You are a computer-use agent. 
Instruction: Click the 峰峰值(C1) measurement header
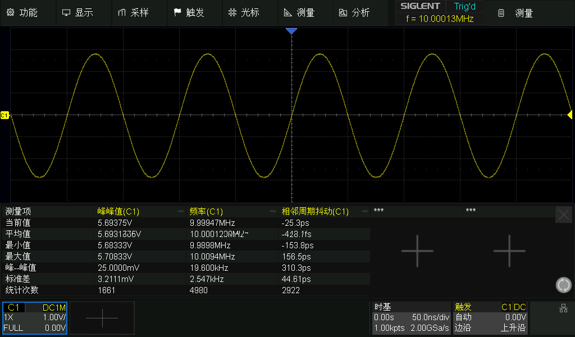pos(118,212)
